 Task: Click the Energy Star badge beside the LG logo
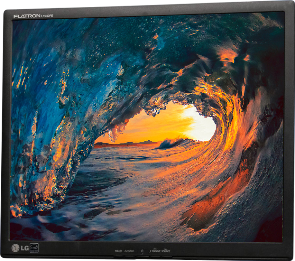pos(34,248)
